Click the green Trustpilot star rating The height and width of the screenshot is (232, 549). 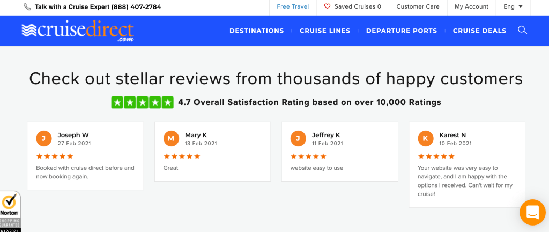click(x=142, y=102)
